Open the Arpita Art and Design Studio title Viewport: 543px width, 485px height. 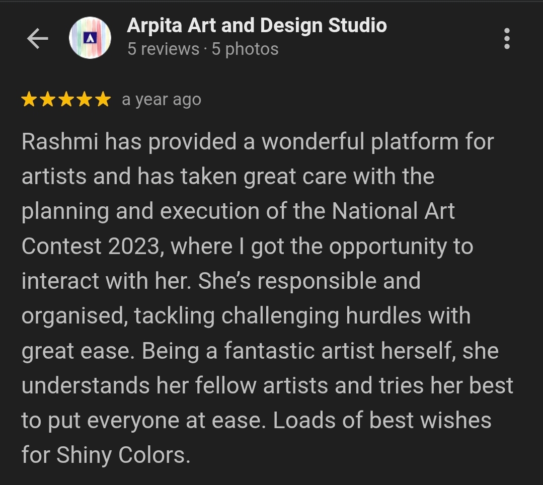pyautogui.click(x=257, y=25)
